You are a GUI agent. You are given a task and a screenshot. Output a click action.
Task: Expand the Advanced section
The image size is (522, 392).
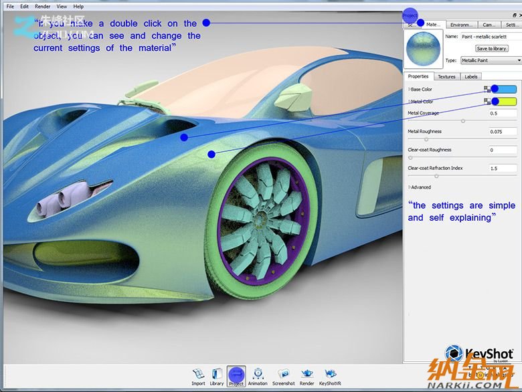pyautogui.click(x=421, y=187)
